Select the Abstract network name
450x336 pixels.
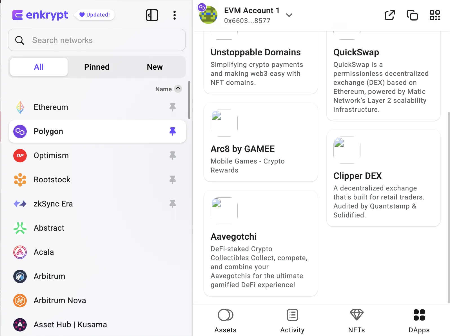click(x=49, y=228)
